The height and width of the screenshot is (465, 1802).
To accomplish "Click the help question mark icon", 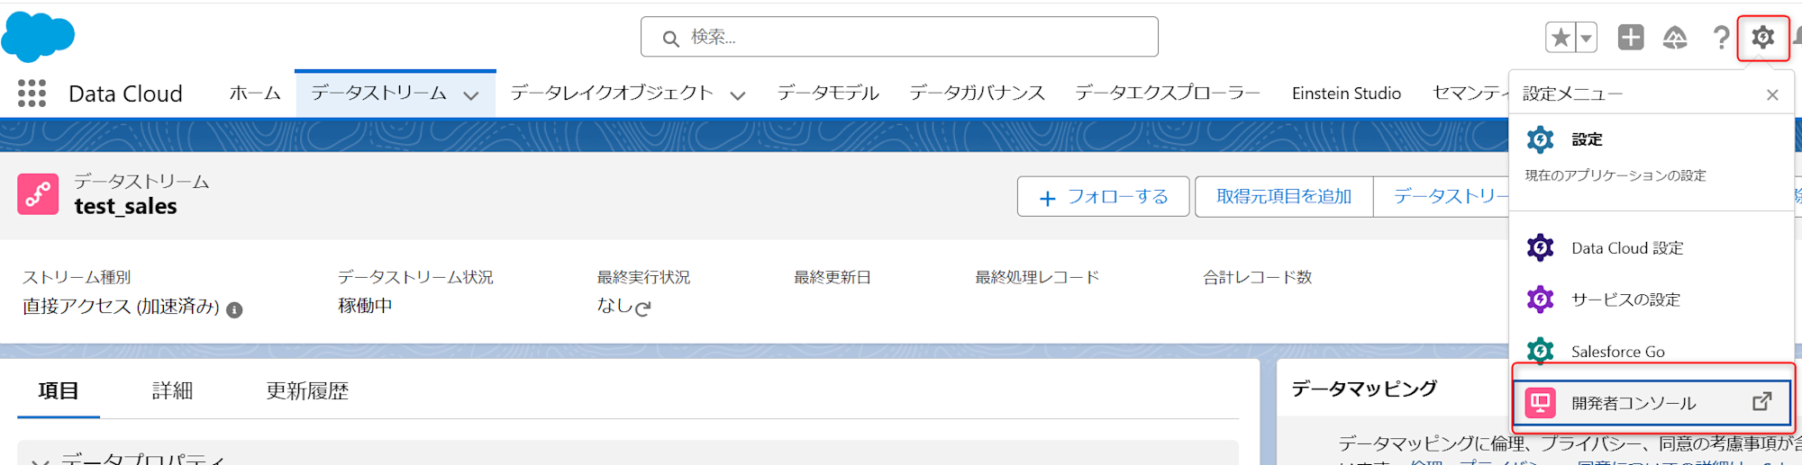I will 1721,38.
